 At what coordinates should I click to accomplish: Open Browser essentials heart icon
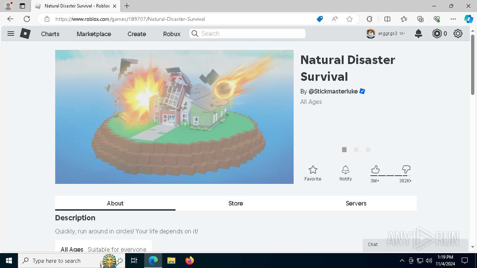[x=437, y=19]
